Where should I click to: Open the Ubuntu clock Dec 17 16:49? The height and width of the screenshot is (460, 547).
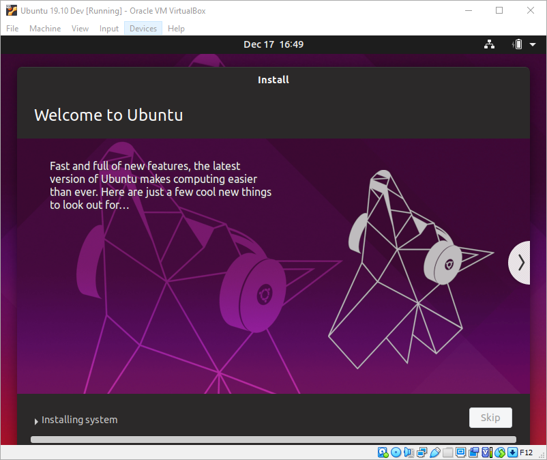[273, 44]
